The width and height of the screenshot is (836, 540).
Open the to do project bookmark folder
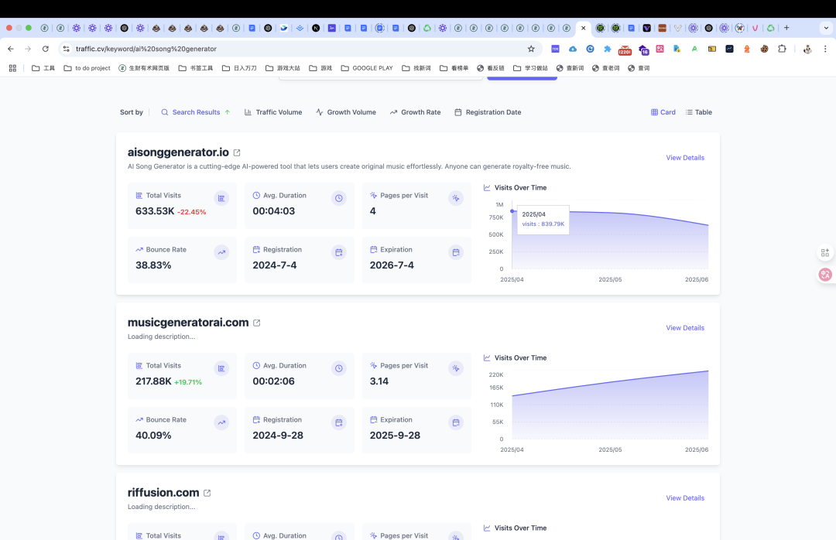87,68
